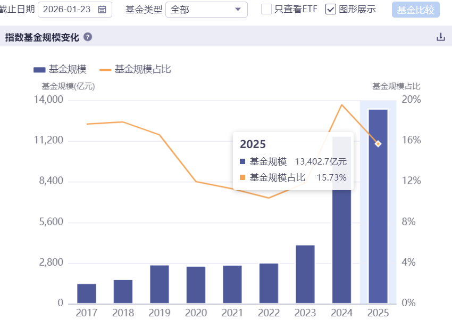This screenshot has width=452, height=327.
Task: Select the 2019 bar in the chart
Action: point(160,284)
